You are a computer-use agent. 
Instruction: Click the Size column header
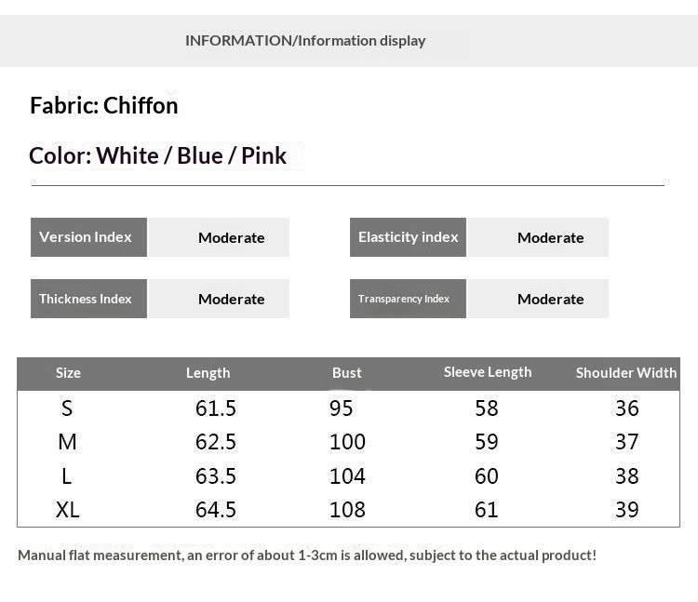pyautogui.click(x=68, y=373)
